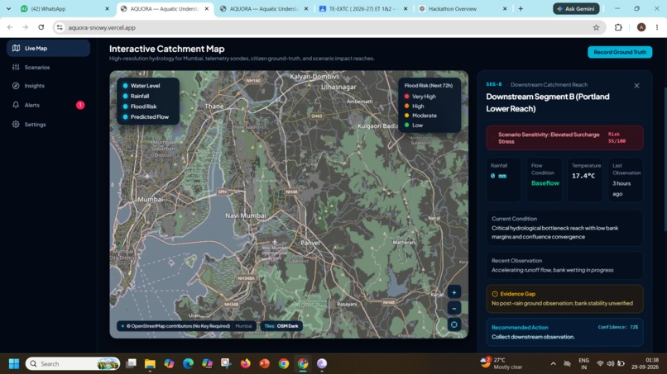Click the Insights compass icon

(16, 86)
